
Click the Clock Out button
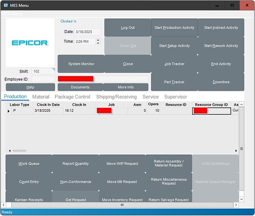click(128, 46)
